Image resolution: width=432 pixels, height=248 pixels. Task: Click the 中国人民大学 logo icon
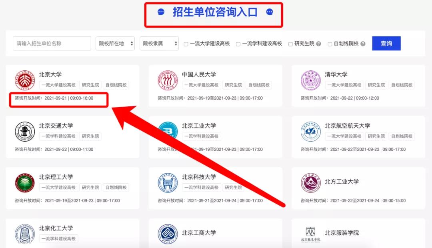168,80
